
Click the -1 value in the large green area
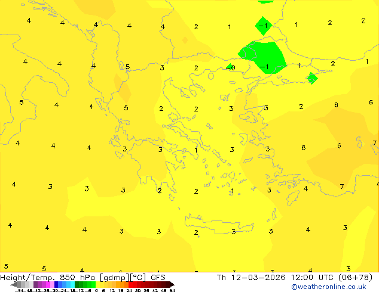264,67
